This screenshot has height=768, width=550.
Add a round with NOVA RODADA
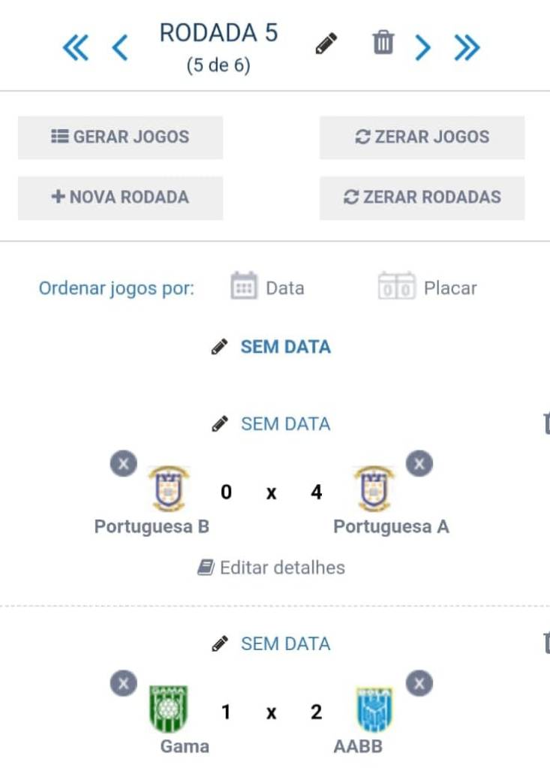(x=120, y=197)
